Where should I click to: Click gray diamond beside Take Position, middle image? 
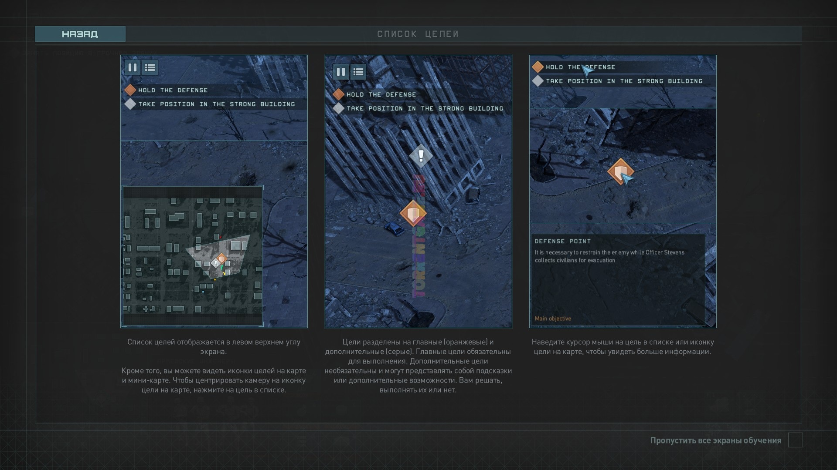click(339, 108)
